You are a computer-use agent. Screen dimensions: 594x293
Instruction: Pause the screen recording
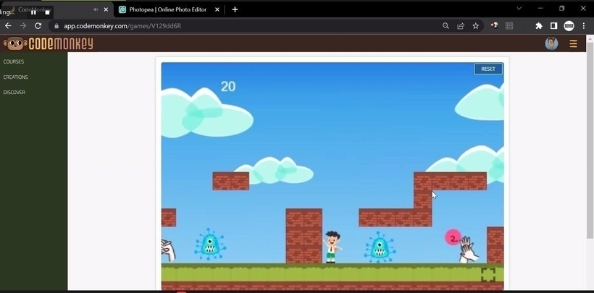click(x=33, y=12)
